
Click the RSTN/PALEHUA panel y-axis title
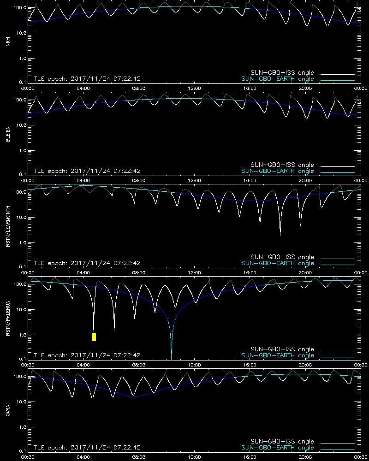(8, 319)
